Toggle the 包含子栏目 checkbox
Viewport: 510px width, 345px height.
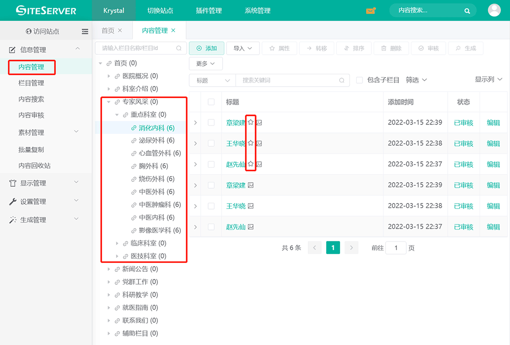point(359,80)
